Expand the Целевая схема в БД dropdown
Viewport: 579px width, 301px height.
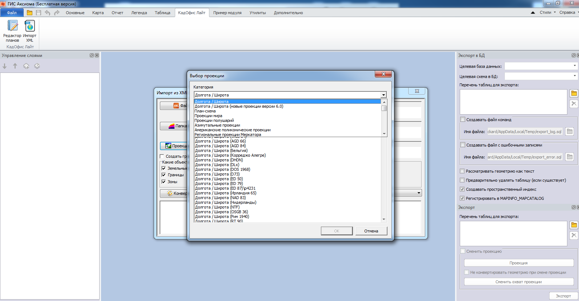pos(575,76)
